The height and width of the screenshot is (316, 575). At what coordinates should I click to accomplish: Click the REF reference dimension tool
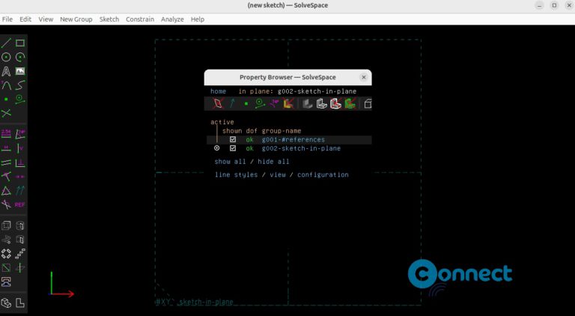(x=20, y=204)
